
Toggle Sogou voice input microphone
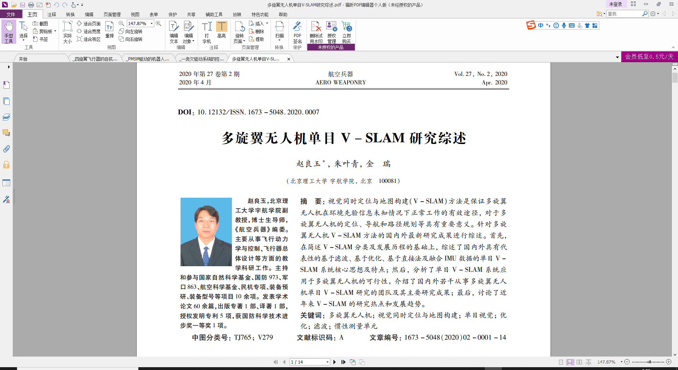(x=564, y=25)
